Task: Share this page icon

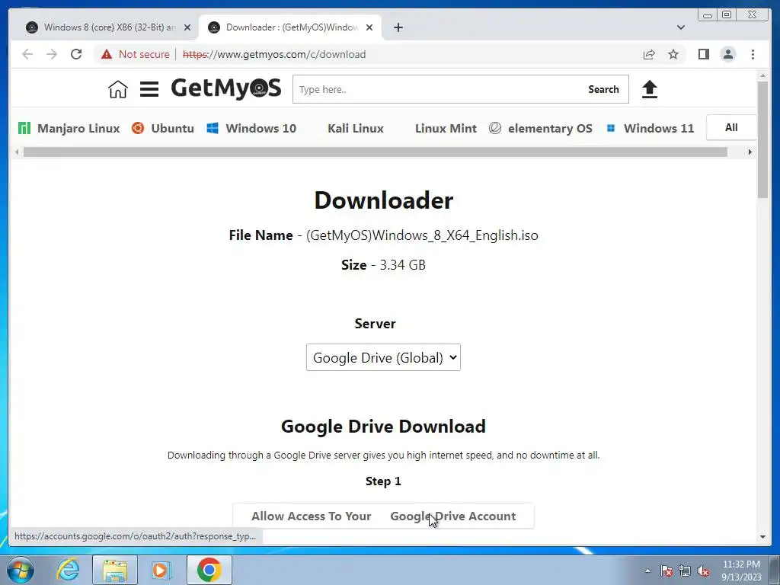Action: tap(649, 54)
